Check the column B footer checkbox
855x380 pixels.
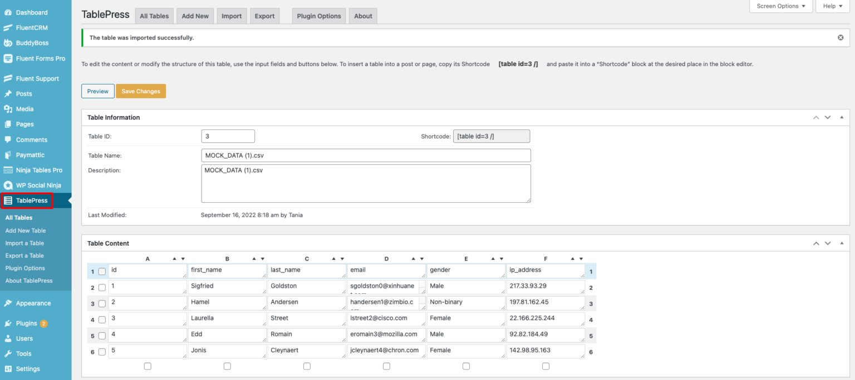227,366
